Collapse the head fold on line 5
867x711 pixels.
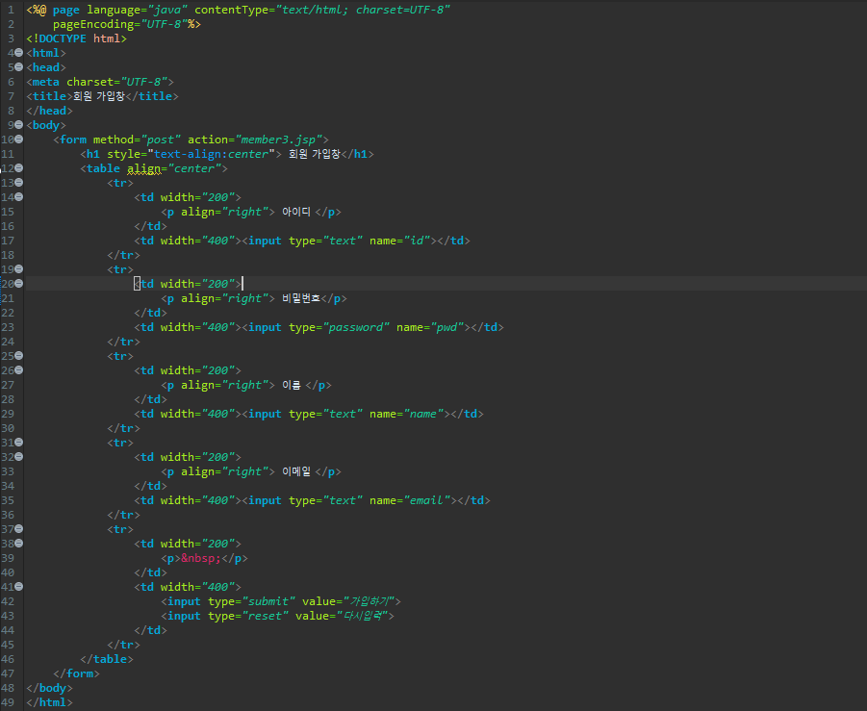19,67
